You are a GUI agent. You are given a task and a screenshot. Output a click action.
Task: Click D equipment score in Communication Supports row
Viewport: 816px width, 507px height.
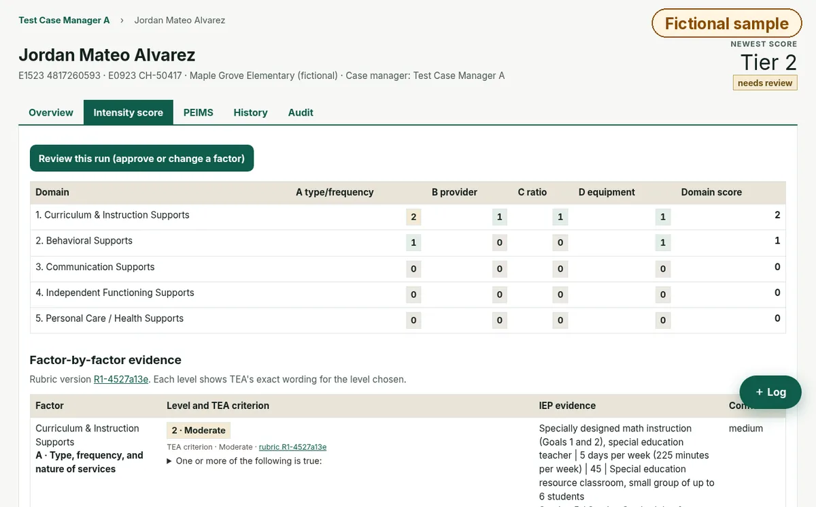(x=663, y=269)
